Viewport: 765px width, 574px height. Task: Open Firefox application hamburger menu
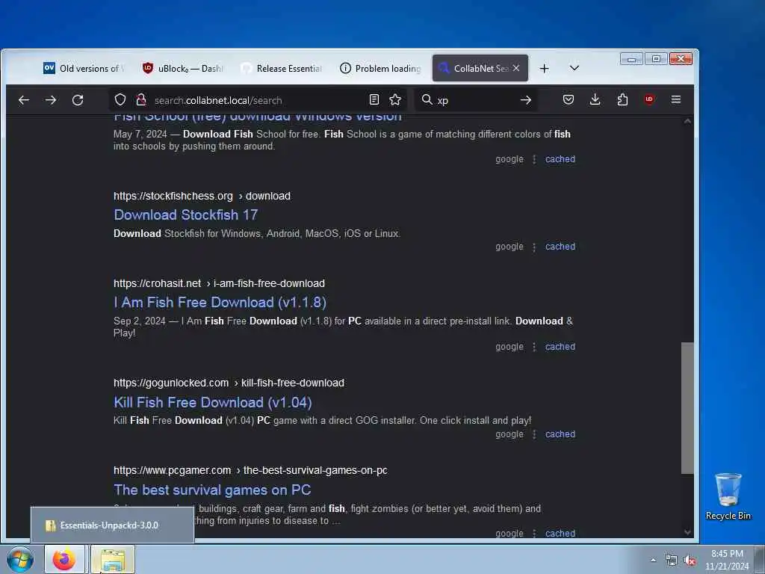click(x=675, y=99)
